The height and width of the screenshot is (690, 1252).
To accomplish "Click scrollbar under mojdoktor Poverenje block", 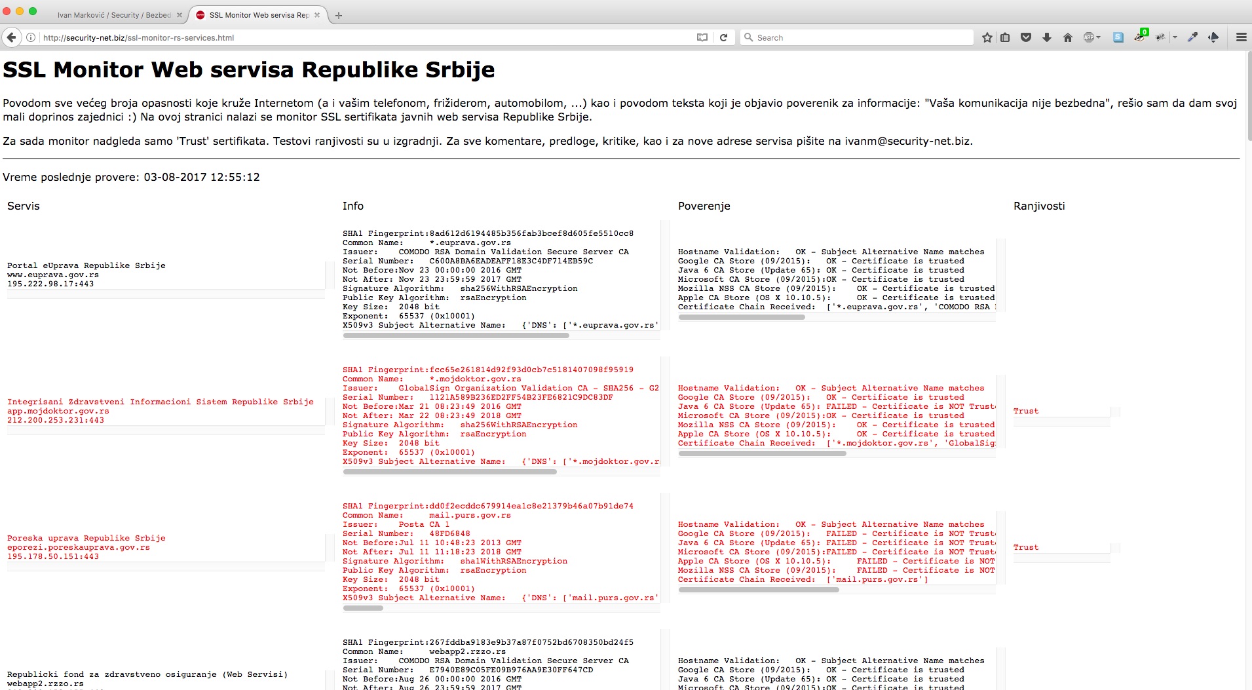I will point(762,453).
